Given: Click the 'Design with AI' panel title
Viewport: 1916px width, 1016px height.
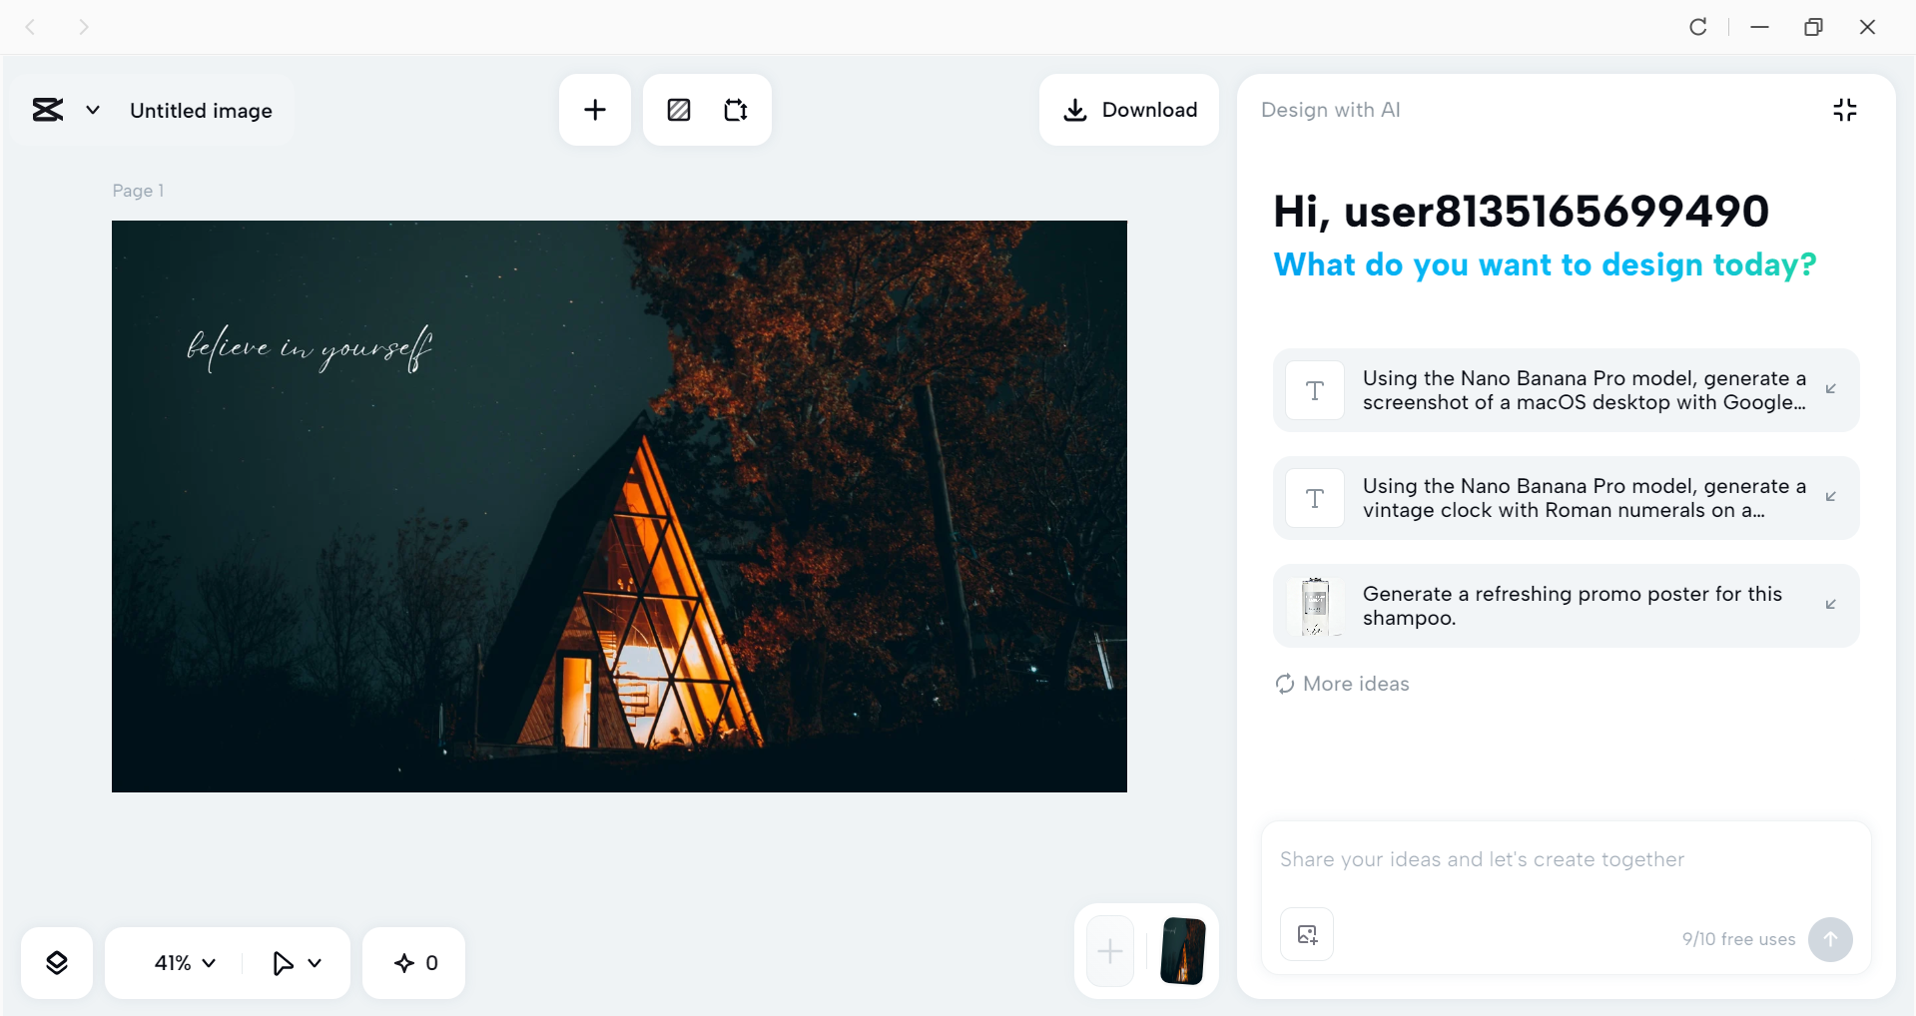Looking at the screenshot, I should coord(1331,110).
